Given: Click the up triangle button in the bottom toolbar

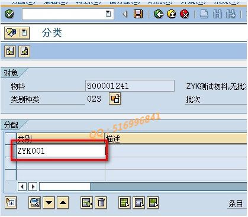Looking at the screenshot, I should pyautogui.click(x=63, y=203).
